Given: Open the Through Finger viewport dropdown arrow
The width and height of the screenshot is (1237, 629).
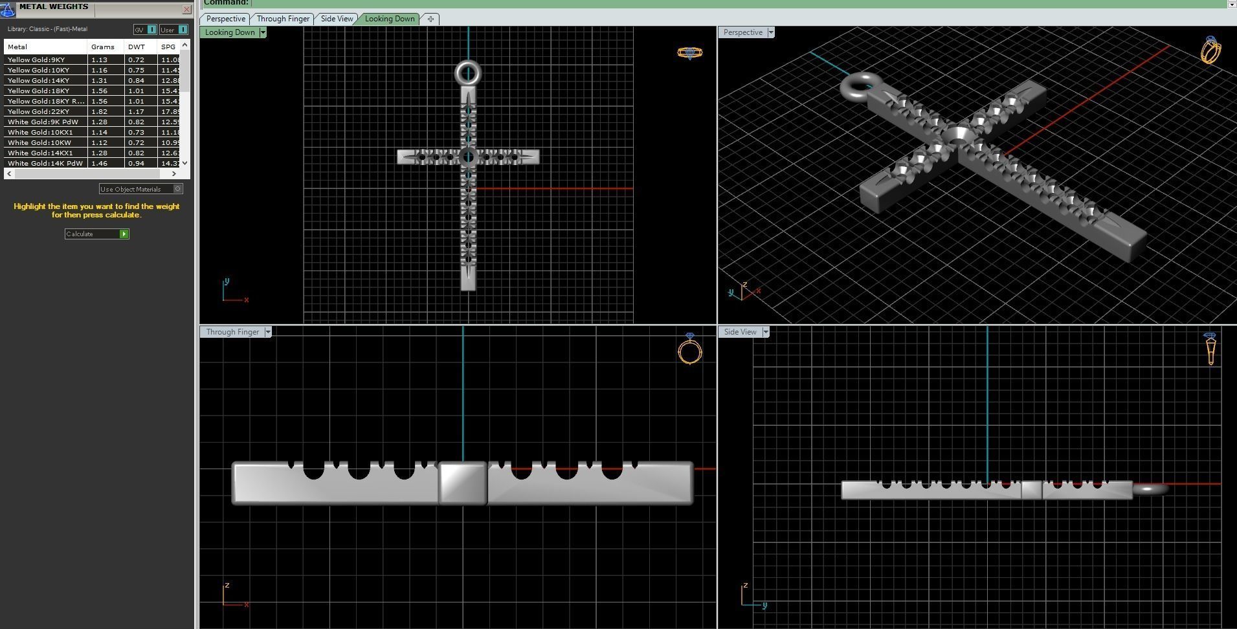Looking at the screenshot, I should 268,332.
